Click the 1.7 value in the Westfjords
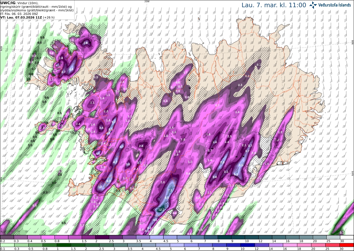354x251 pixels. (51, 80)
